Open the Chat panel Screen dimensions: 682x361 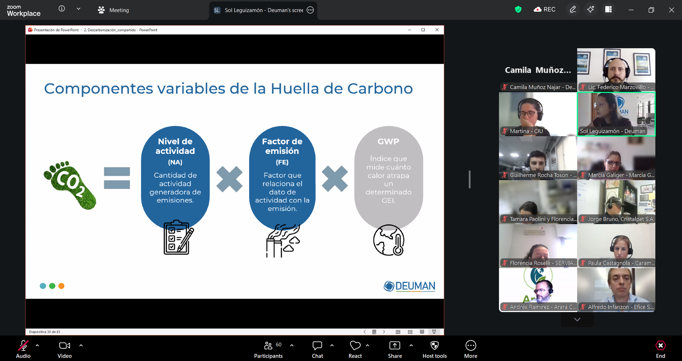point(317,350)
